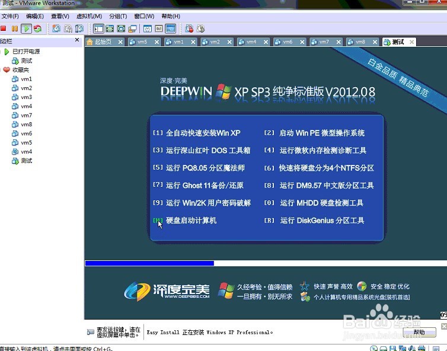Toggle the Show Sidebar toolbar icon
The width and height of the screenshot is (447, 351).
coord(98,28)
